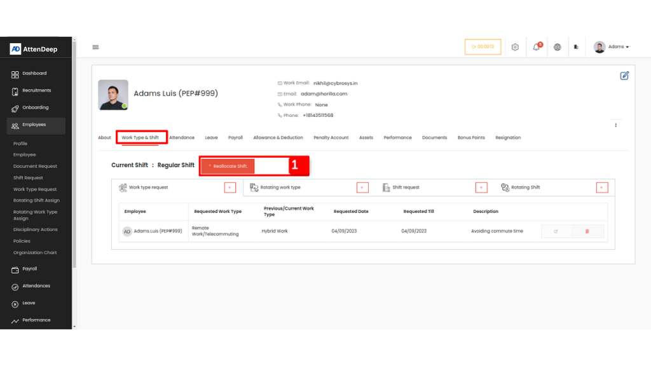Open the settings gear icon
This screenshot has height=366, width=651.
pos(515,47)
